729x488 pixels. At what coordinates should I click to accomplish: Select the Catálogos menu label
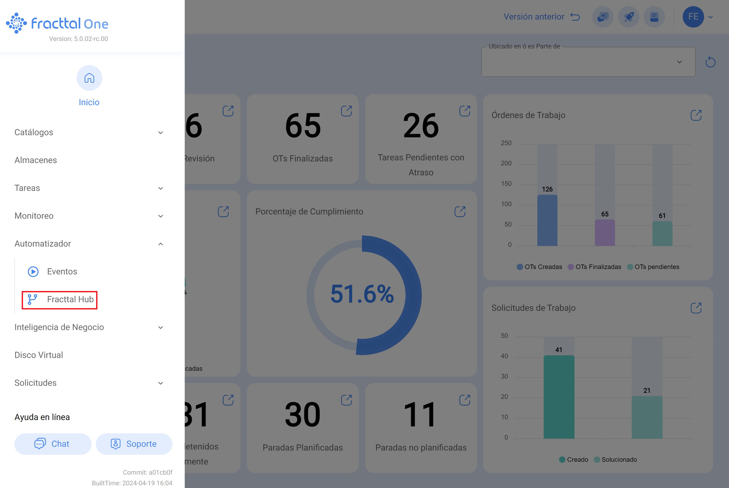34,132
